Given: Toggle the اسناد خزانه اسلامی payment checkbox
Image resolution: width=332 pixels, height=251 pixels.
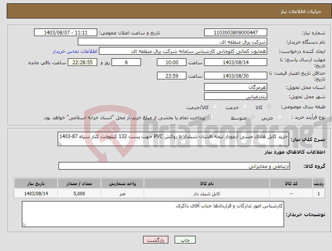Looking at the screenshot, I should point(211,117).
